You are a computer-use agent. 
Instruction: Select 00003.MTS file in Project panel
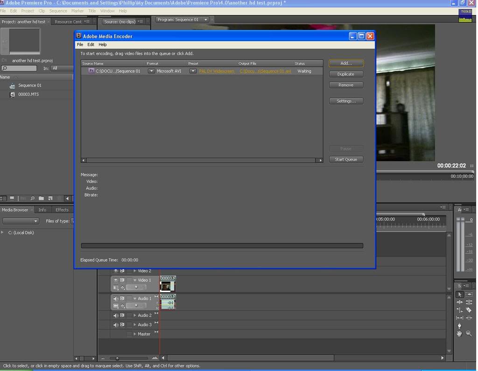(x=28, y=94)
